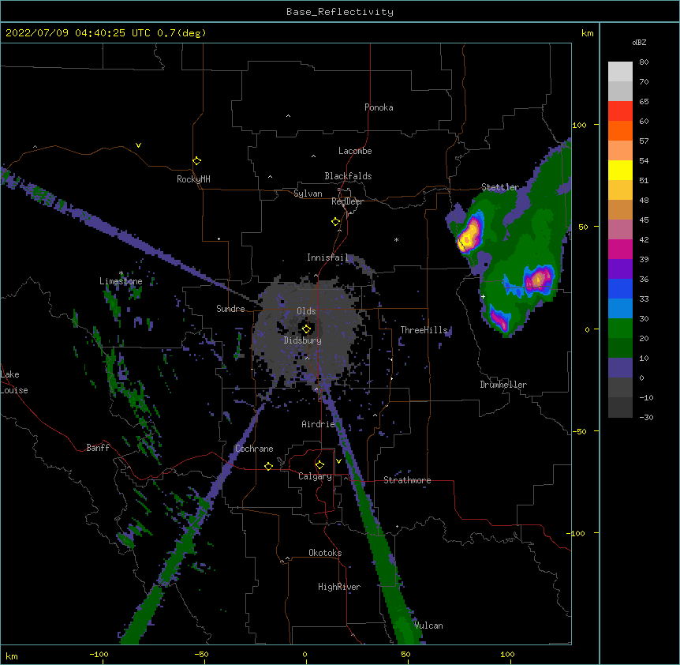This screenshot has width=680, height=665.
Task: Click the Strathmore town label
Action: pos(407,480)
